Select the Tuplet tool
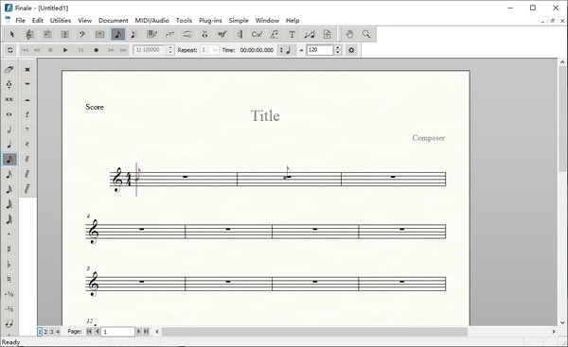This screenshot has height=347, width=568. click(x=169, y=34)
